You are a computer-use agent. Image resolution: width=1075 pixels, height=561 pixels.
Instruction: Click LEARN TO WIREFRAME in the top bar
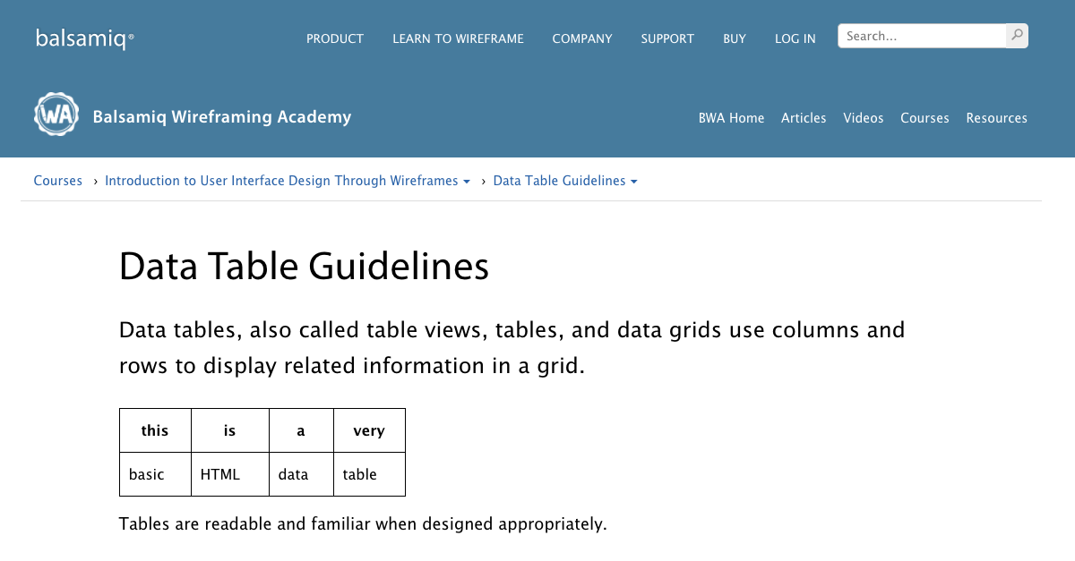click(x=458, y=38)
